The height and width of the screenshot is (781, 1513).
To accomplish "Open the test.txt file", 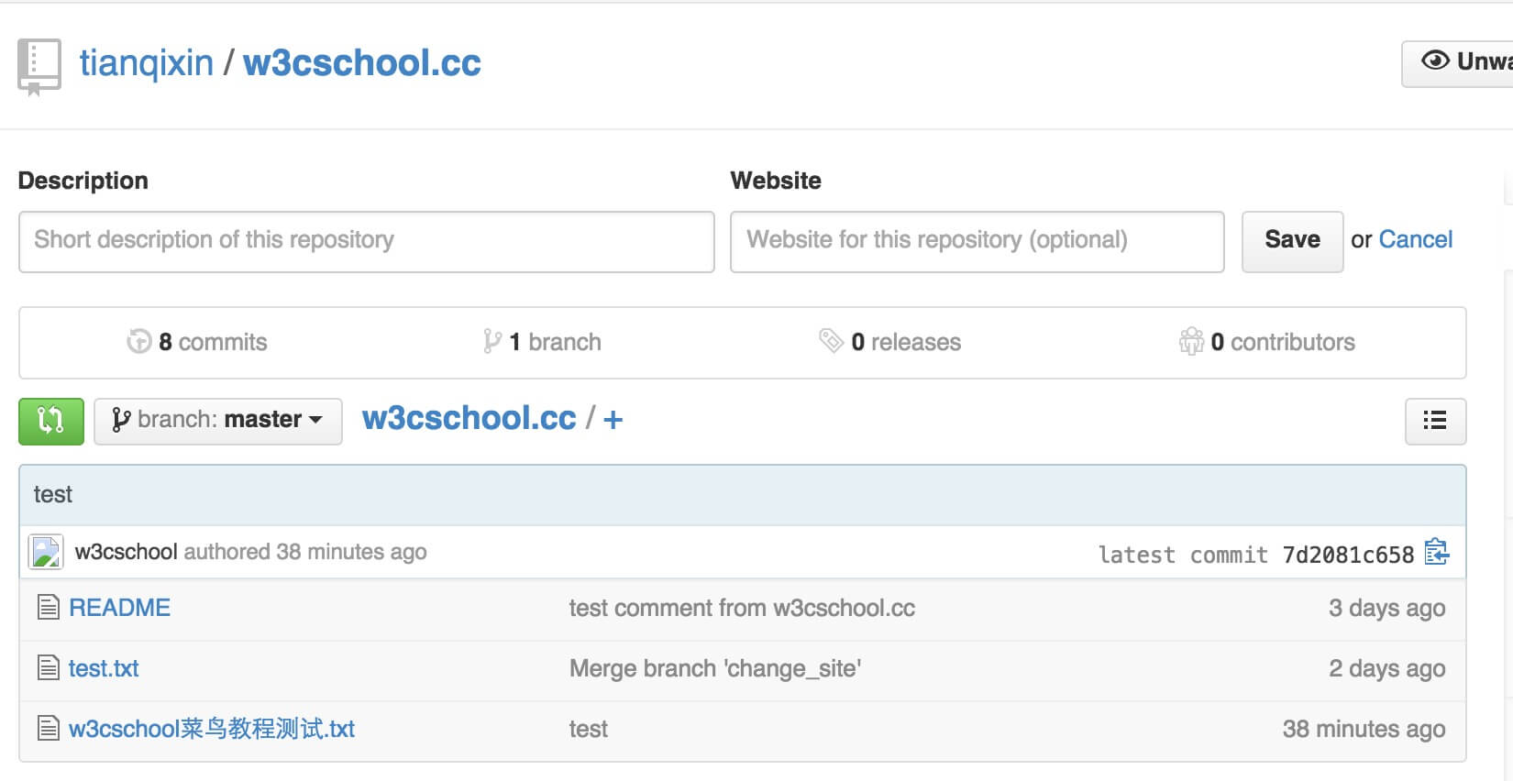I will pyautogui.click(x=104, y=668).
